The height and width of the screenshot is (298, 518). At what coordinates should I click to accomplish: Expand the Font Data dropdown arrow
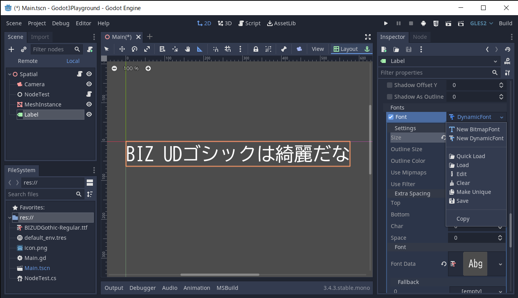point(500,264)
